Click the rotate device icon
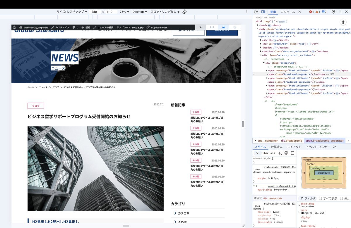Image resolution: width=351 pixels, height=228 pixels. click(x=184, y=12)
